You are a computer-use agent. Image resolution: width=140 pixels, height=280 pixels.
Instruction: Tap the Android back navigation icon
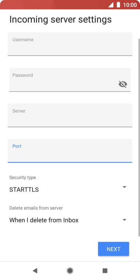tap(35, 271)
